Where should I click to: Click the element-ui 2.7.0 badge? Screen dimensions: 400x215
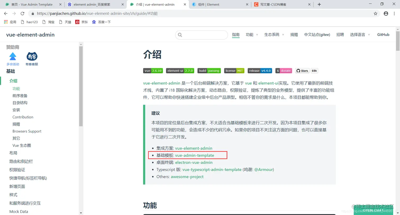(180, 71)
